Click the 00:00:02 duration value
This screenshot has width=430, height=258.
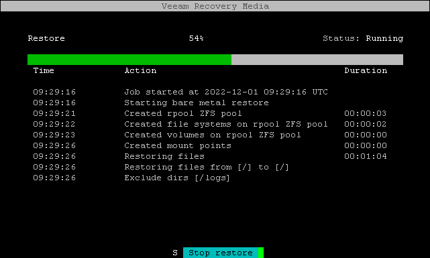pyautogui.click(x=366, y=124)
